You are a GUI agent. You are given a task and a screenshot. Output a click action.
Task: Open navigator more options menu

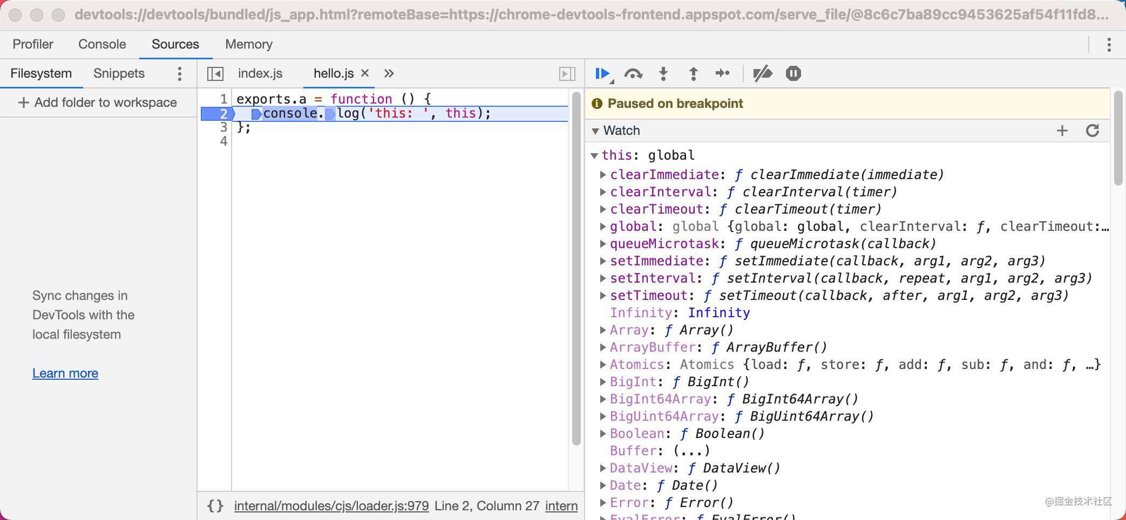tap(180, 73)
